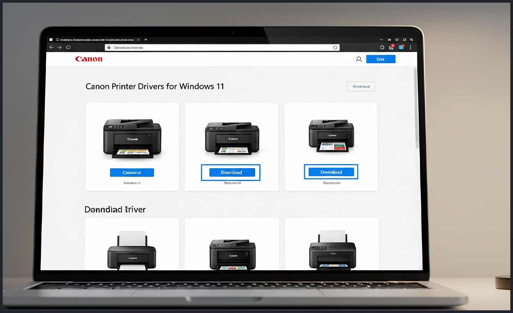Image resolution: width=513 pixels, height=313 pixels.
Task: Click the new tab button next to the tab
Action: [146, 40]
